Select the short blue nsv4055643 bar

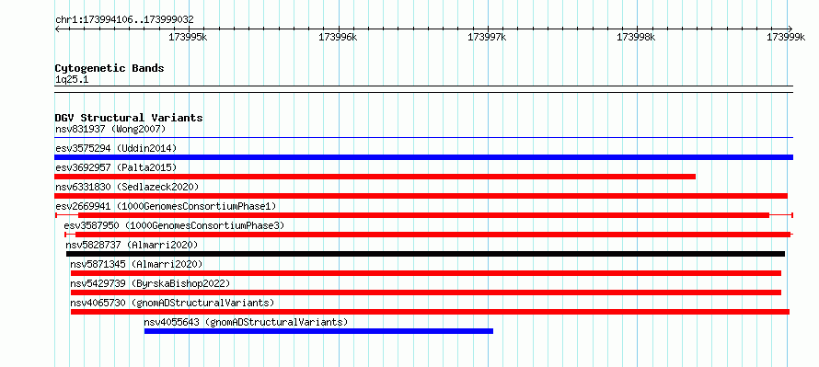click(318, 331)
